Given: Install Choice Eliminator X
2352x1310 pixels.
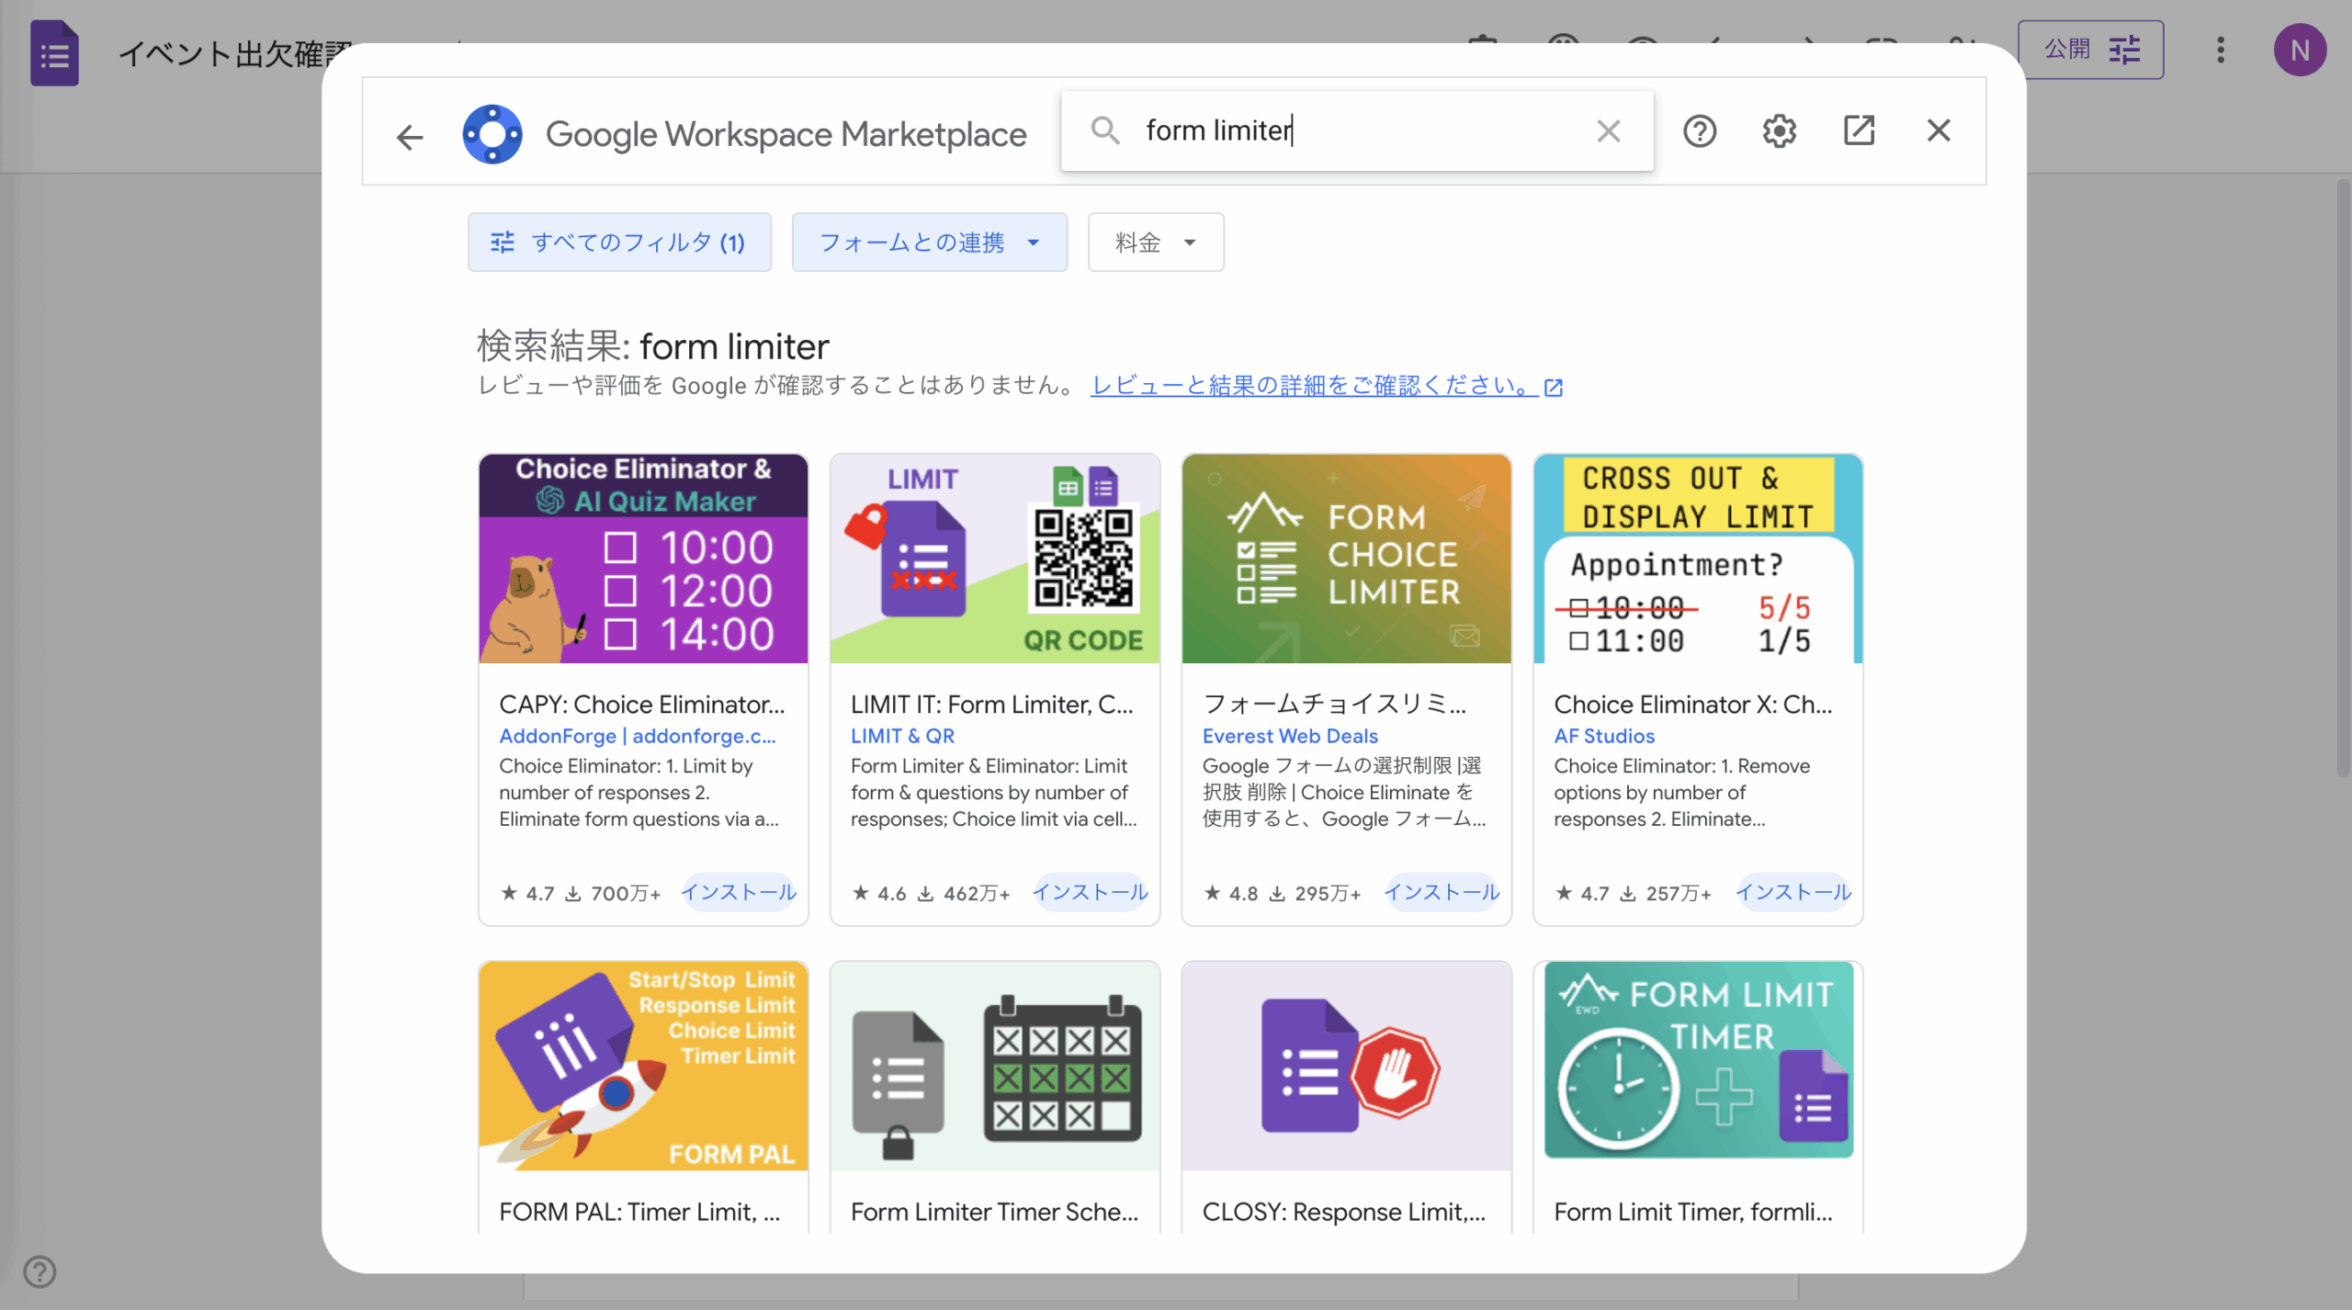Looking at the screenshot, I should pos(1793,892).
